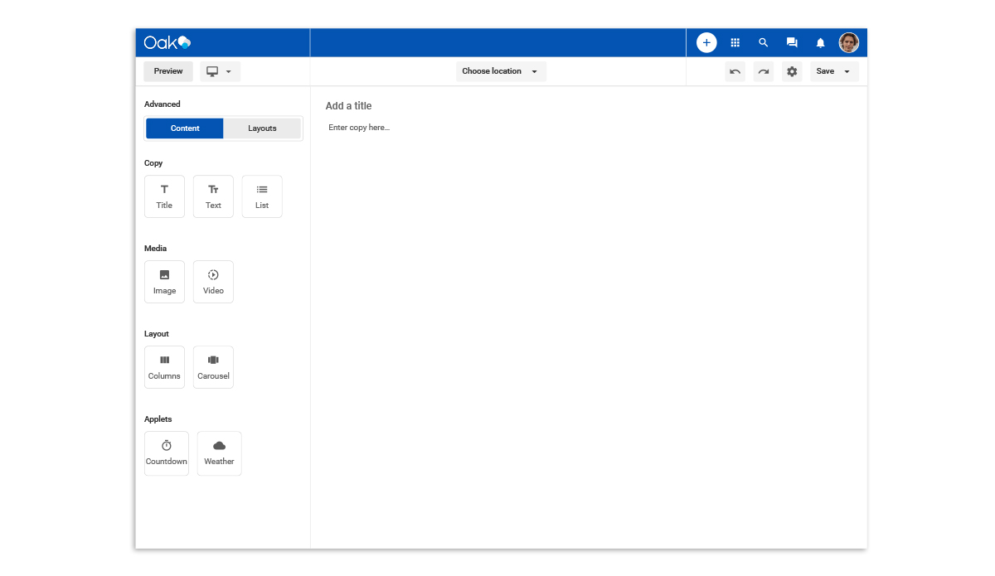Viewport: 995px width, 576px height.
Task: Add a List content block
Action: tap(262, 196)
